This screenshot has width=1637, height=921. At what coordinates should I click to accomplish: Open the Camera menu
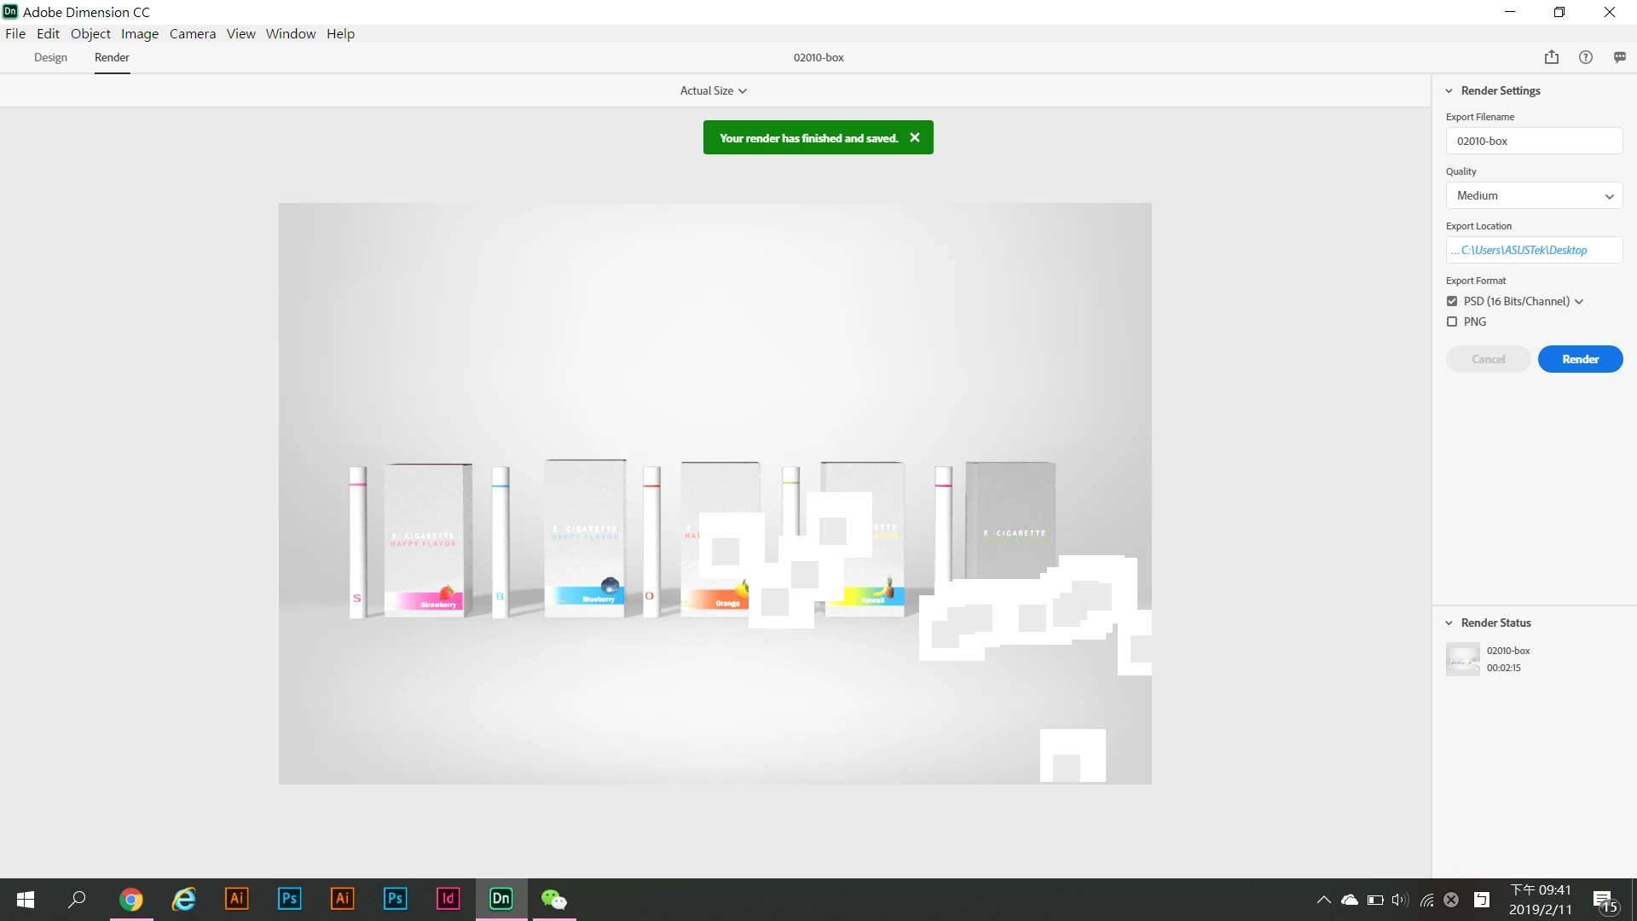pyautogui.click(x=192, y=33)
